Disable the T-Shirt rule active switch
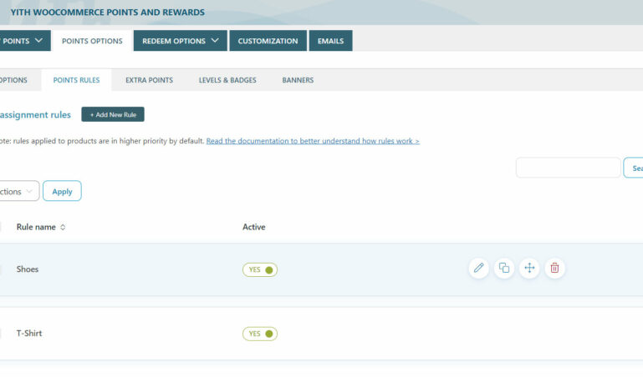 (260, 334)
